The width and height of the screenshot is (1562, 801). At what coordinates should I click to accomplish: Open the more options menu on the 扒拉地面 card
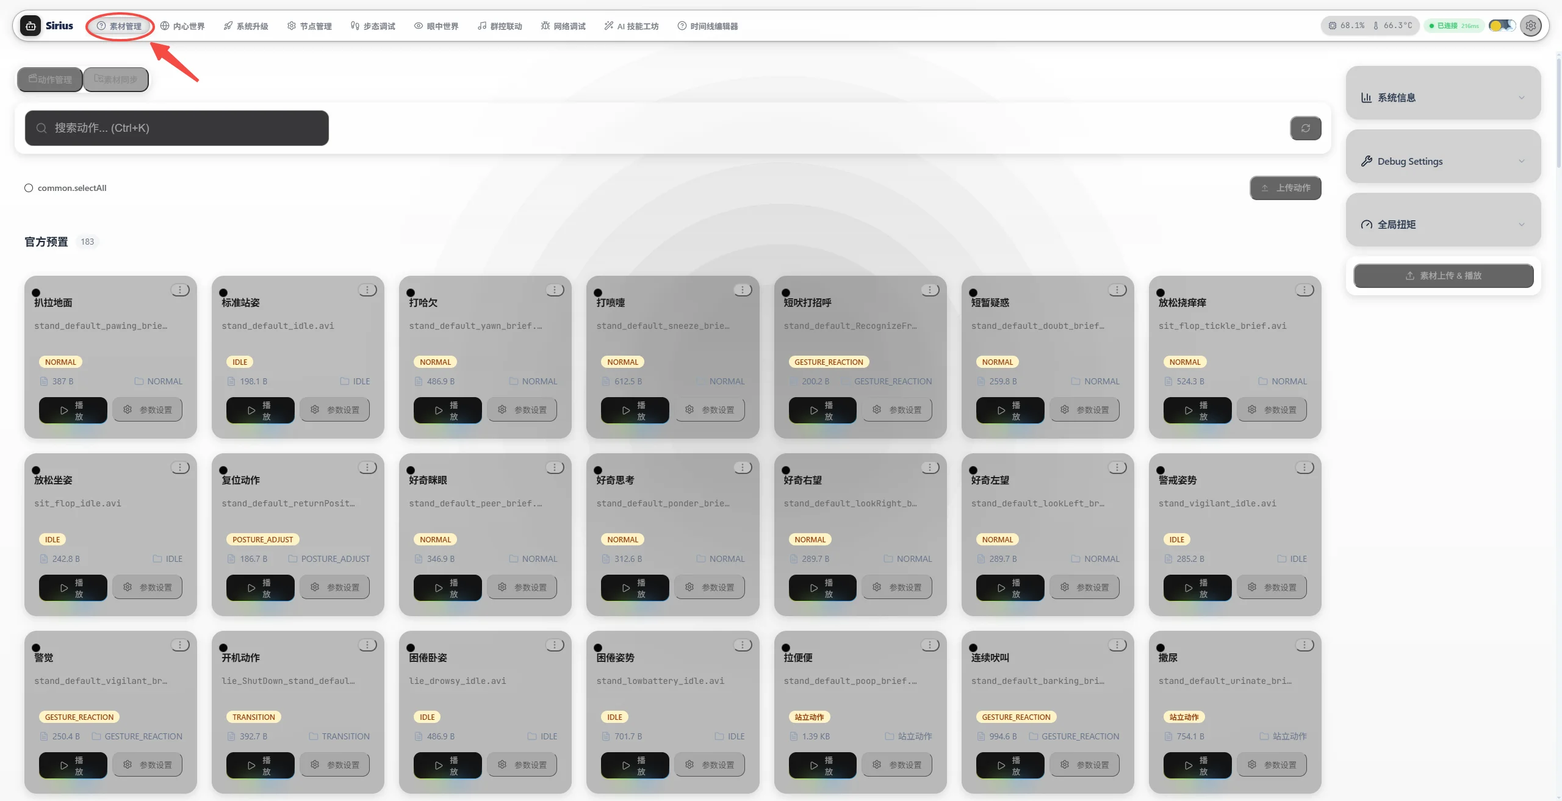click(180, 290)
